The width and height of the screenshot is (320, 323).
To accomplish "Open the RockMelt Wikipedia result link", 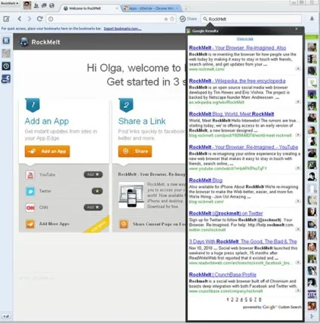I will click(x=237, y=81).
